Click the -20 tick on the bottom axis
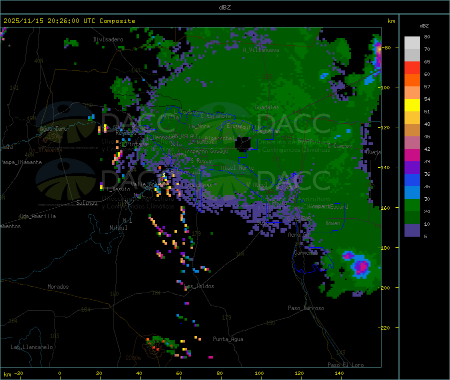Image resolution: width=450 pixels, height=380 pixels. click(19, 373)
